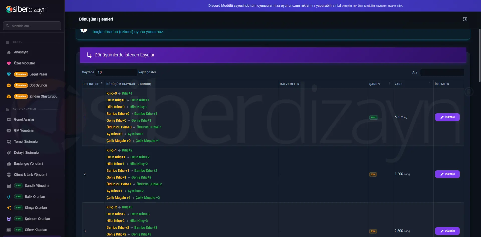Click the pencil icon in first Düzenle button
This screenshot has height=237, width=481.
click(x=442, y=117)
